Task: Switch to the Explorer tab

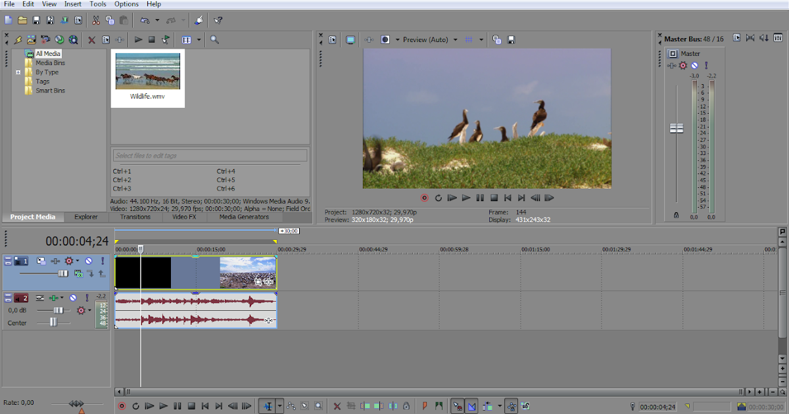Action: click(x=86, y=218)
